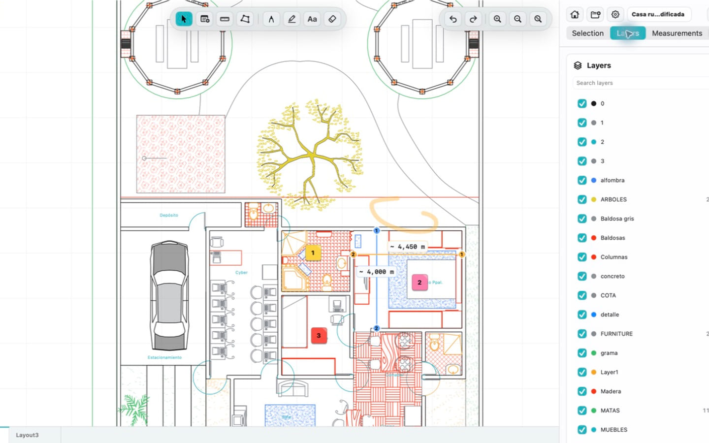Choose the viewport add tool beside the pointer
Viewport: 709px width, 443px height.
tap(204, 19)
